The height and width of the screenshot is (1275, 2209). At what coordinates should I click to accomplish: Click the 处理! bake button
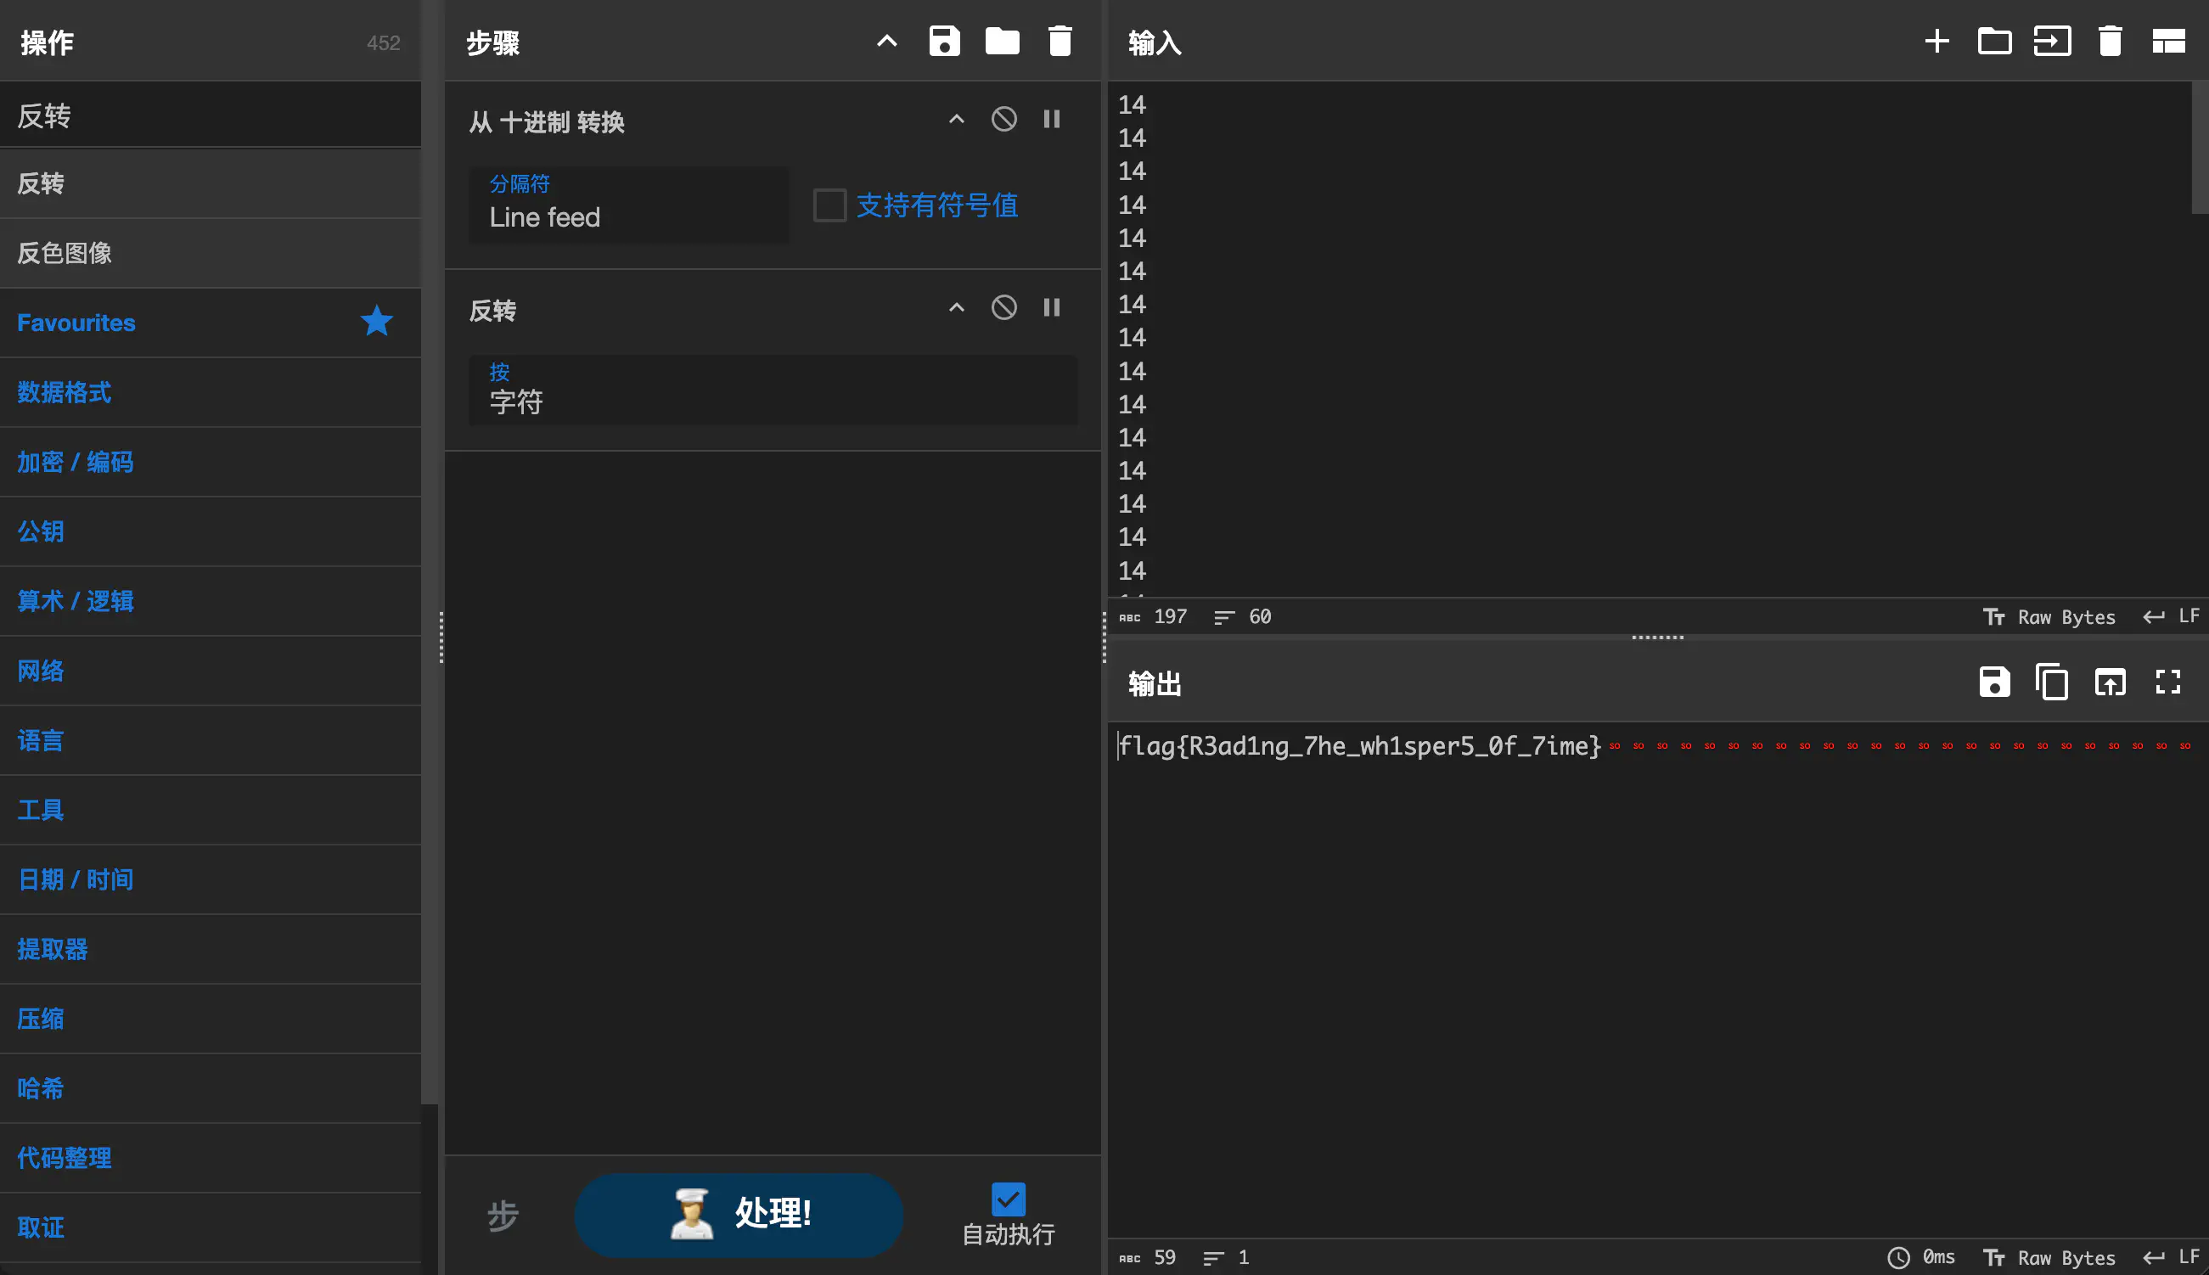point(738,1215)
